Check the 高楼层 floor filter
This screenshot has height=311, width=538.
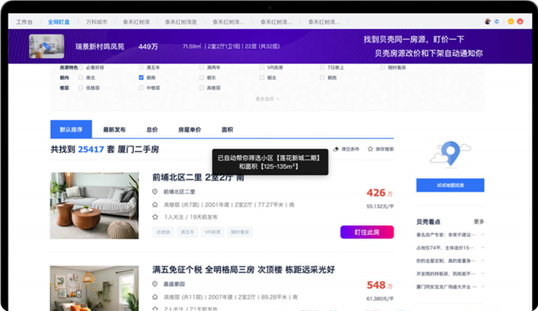click(x=202, y=88)
